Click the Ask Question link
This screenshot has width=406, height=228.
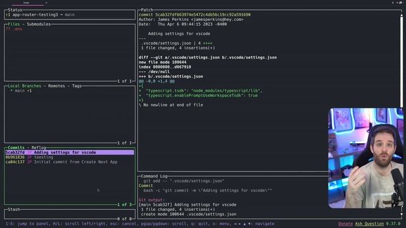click(369, 224)
